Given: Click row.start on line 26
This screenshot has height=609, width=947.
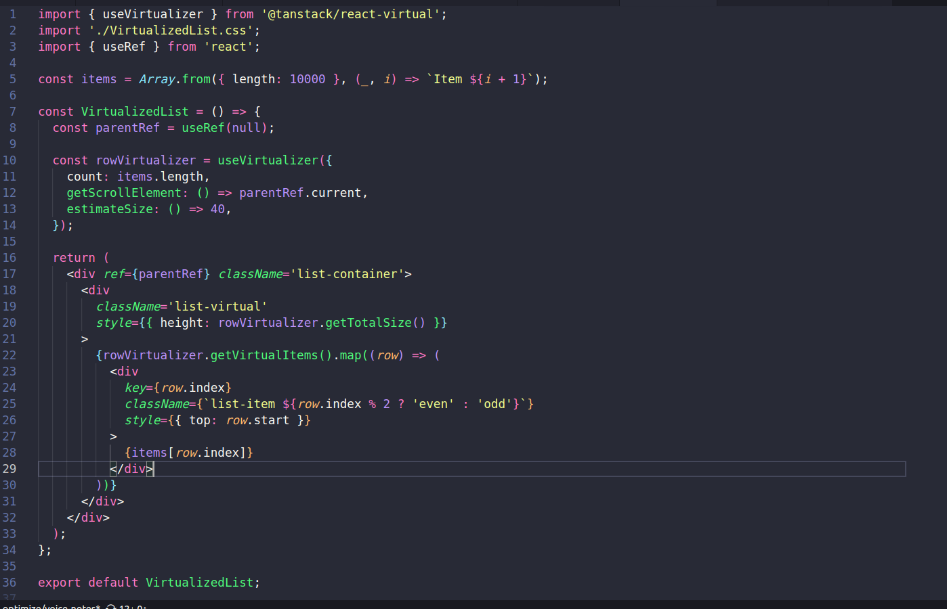Looking at the screenshot, I should point(257,420).
